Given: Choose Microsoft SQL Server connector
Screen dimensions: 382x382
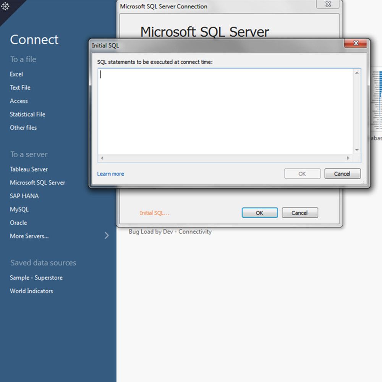Looking at the screenshot, I should point(37,183).
